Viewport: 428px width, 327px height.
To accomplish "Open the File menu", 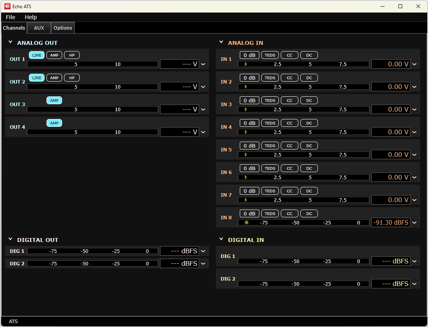I will (x=11, y=17).
